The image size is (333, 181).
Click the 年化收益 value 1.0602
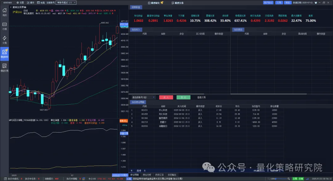coord(138,21)
